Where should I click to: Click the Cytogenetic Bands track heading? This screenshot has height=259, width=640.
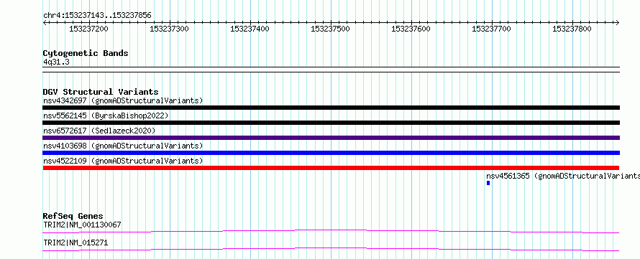86,53
